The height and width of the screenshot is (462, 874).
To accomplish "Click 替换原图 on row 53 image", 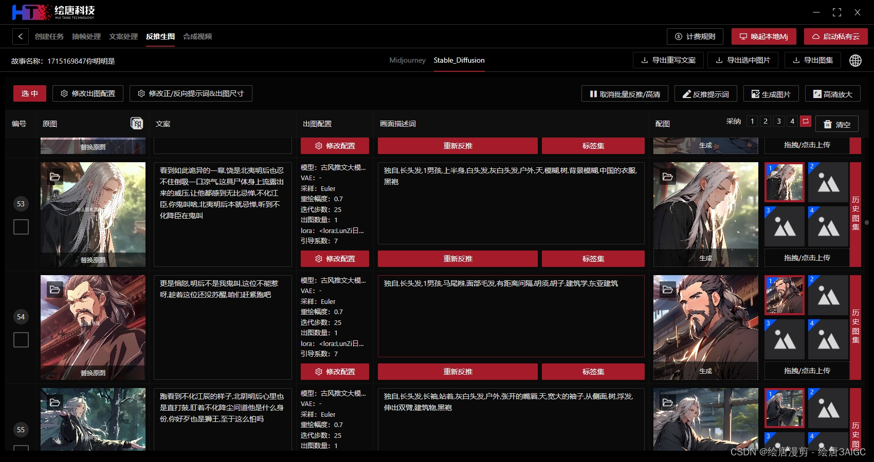I will (93, 260).
